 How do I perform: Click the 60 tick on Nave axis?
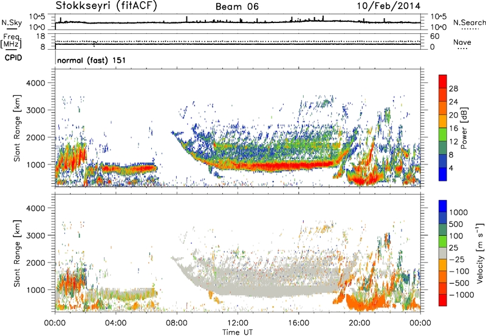(x=434, y=36)
